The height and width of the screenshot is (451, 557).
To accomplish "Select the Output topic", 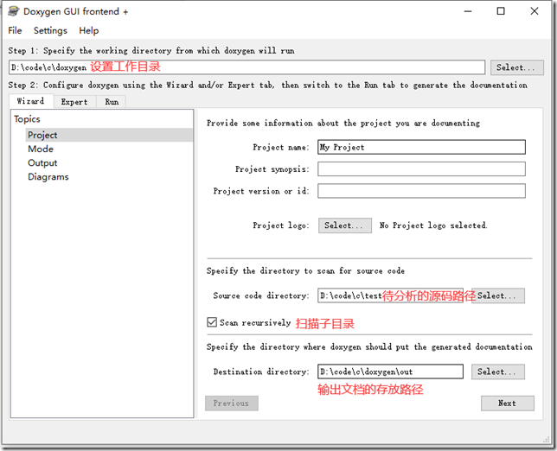I will coord(42,163).
